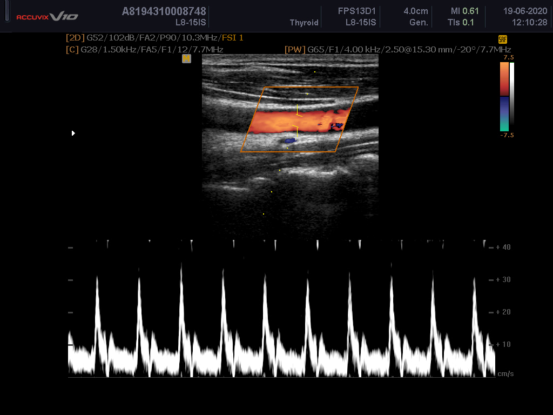This screenshot has width=553, height=415.
Task: Select the [PW] pulsed wave label
Action: (x=295, y=50)
